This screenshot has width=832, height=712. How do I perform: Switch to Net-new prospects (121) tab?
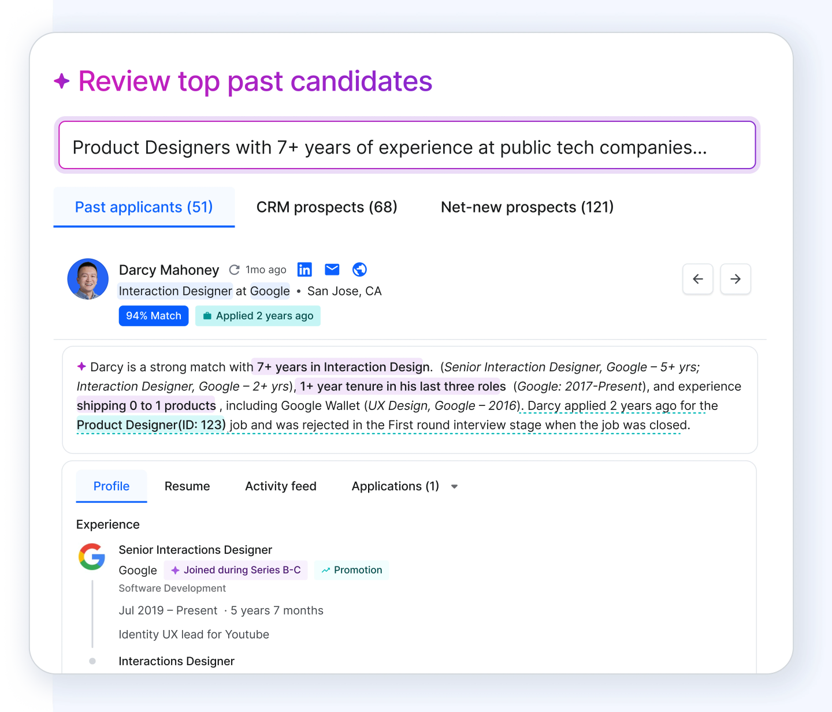click(x=528, y=207)
